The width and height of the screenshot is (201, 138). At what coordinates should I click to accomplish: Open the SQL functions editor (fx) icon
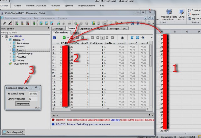[x=122, y=23]
